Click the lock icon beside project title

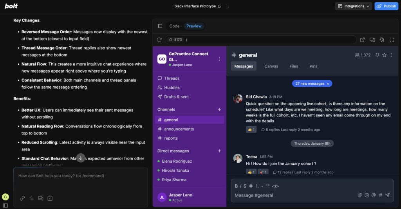pos(219,6)
